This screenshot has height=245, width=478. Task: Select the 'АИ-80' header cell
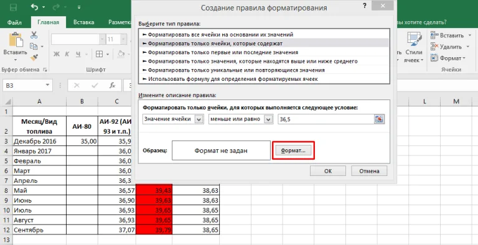point(82,126)
